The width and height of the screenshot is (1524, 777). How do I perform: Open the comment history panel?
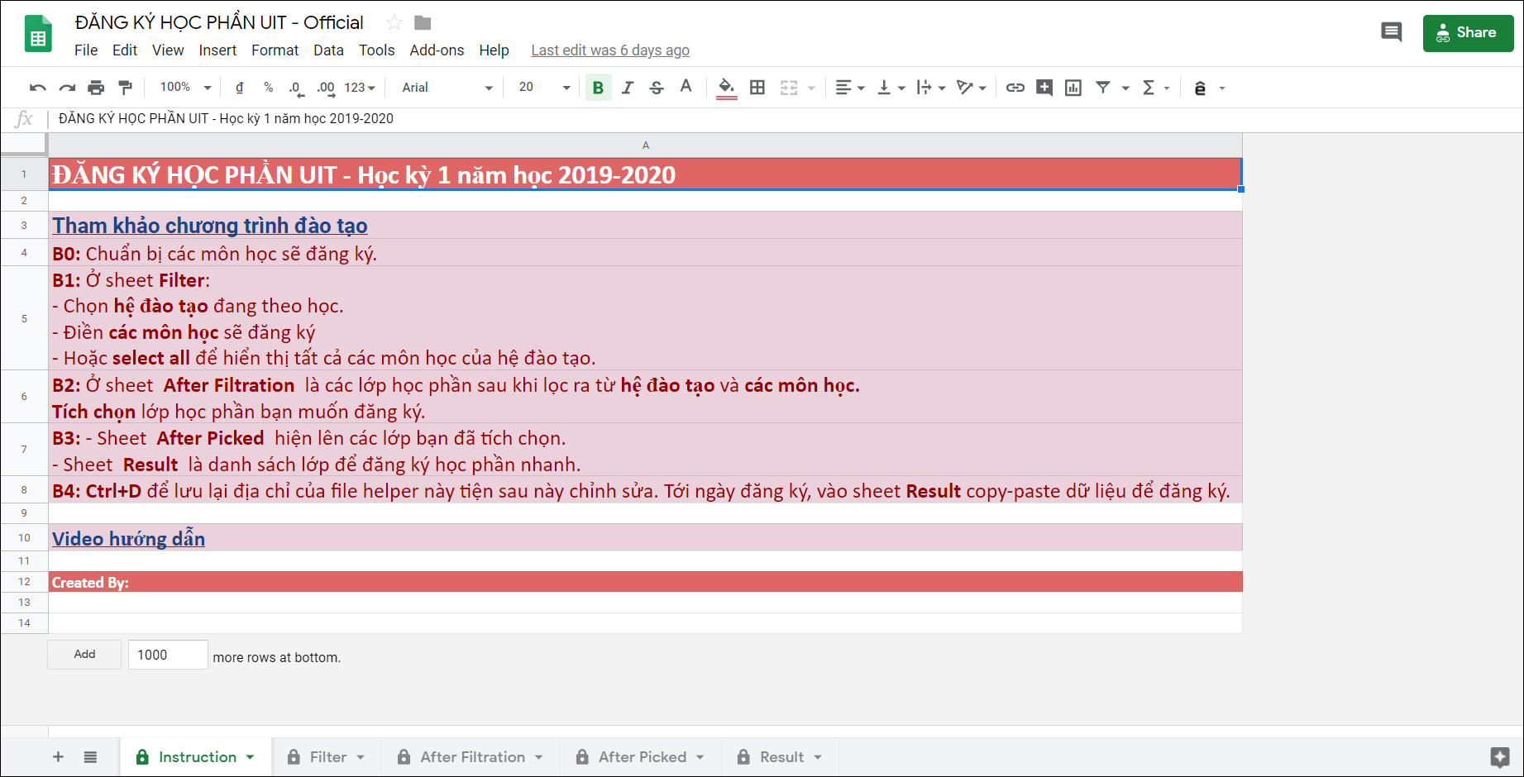click(x=1391, y=31)
